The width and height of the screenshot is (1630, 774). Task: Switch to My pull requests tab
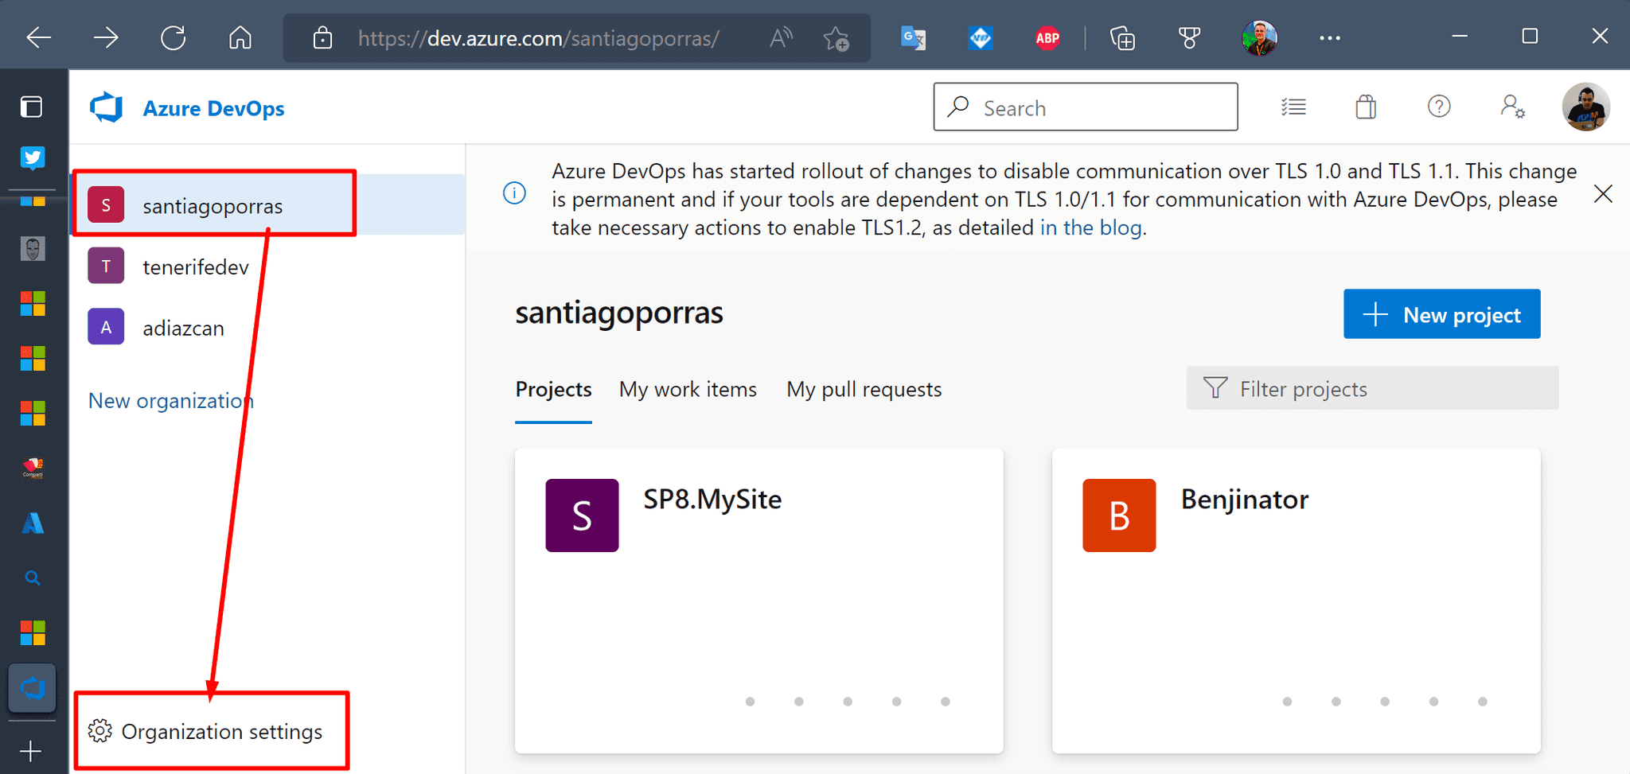pos(864,389)
